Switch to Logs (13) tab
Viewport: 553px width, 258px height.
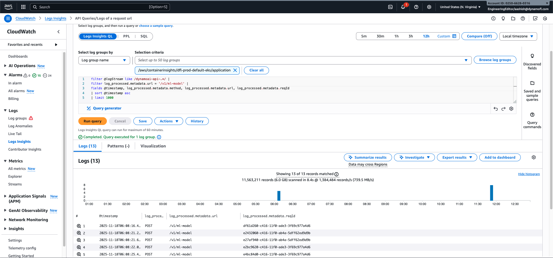point(88,146)
